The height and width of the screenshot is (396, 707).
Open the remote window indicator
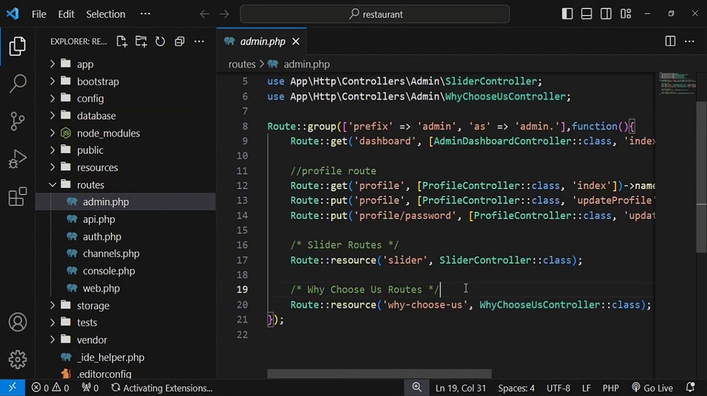click(x=12, y=388)
